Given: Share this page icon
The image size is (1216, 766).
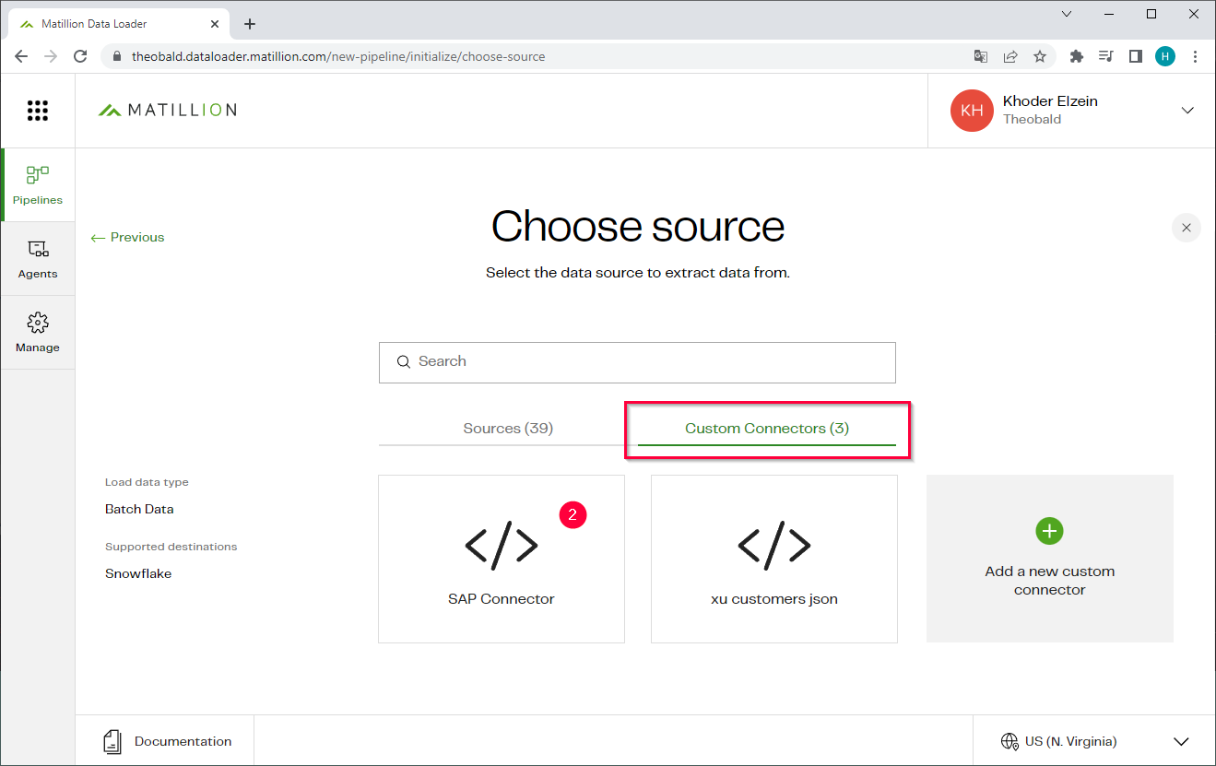Looking at the screenshot, I should click(1010, 56).
